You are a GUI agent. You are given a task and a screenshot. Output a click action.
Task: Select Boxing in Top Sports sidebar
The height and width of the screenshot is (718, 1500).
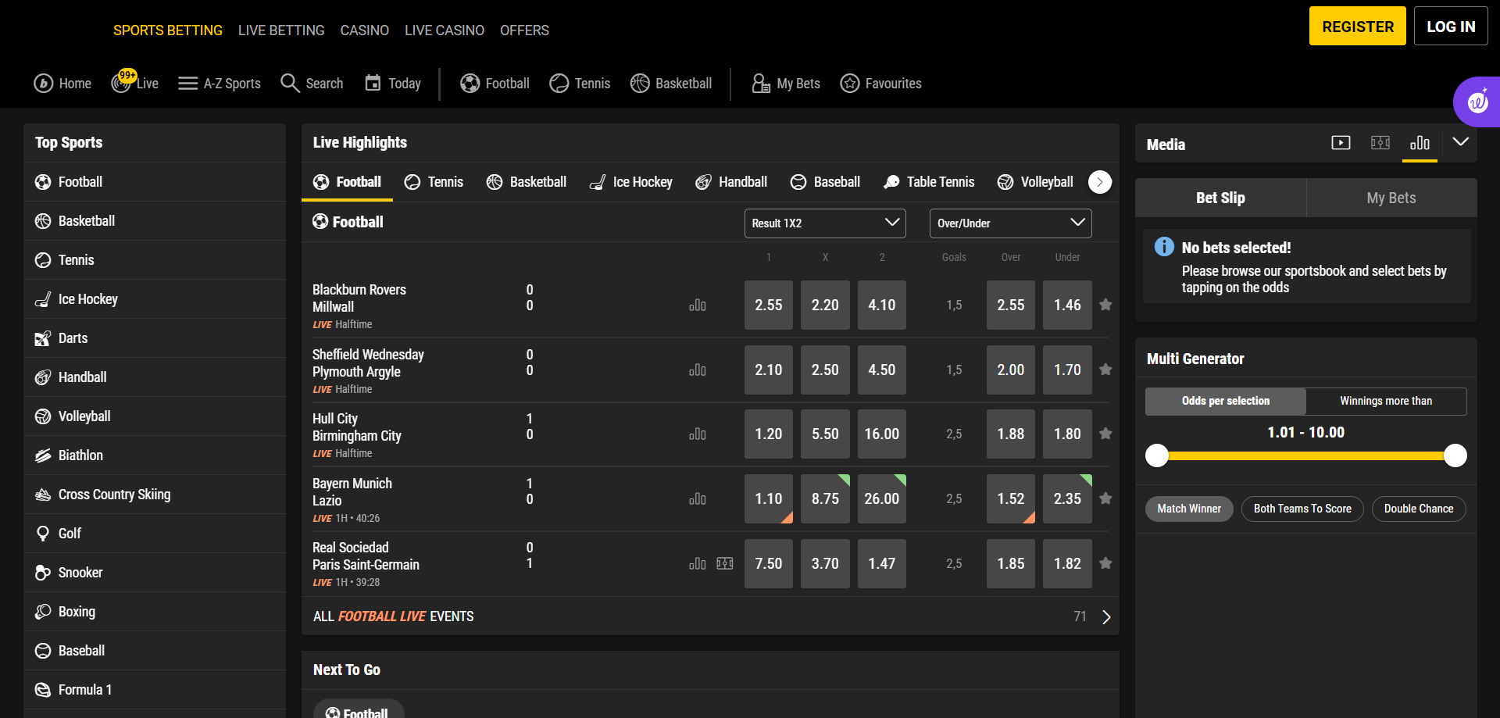155,612
